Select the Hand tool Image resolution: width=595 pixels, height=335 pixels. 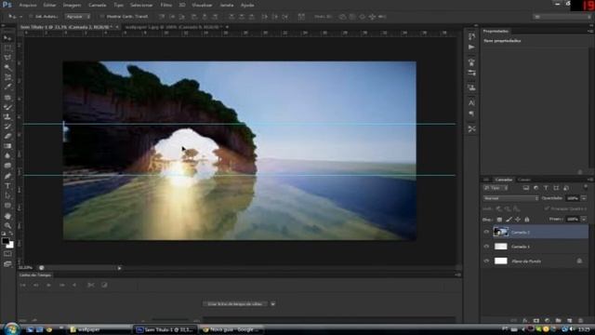pyautogui.click(x=7, y=216)
